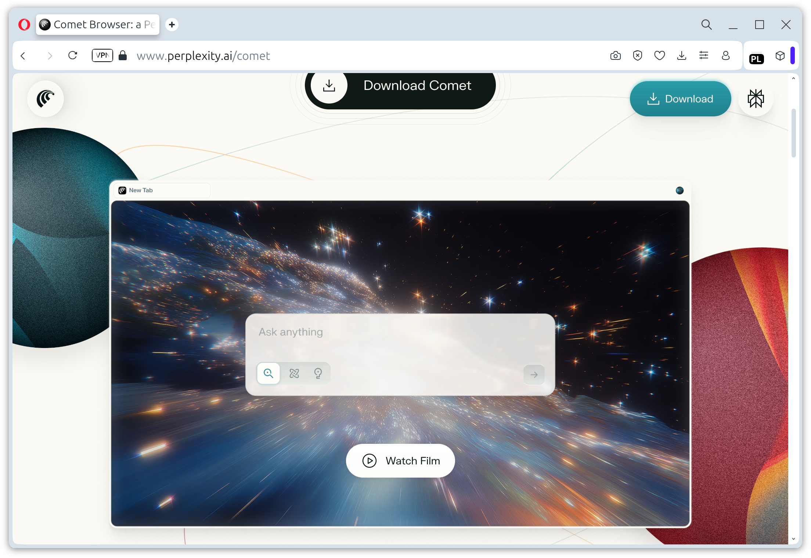The height and width of the screenshot is (558, 811).
Task: Select the Comet Browser tab
Action: point(98,25)
